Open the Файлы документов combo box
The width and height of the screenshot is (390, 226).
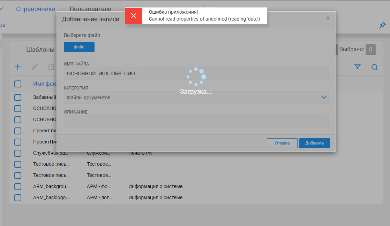click(x=192, y=98)
